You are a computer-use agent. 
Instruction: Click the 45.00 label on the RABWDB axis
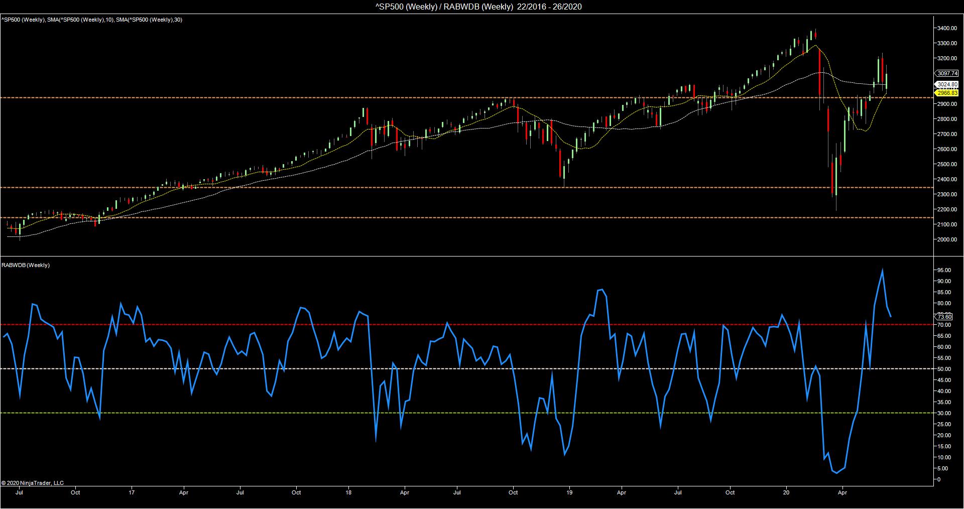click(x=944, y=380)
